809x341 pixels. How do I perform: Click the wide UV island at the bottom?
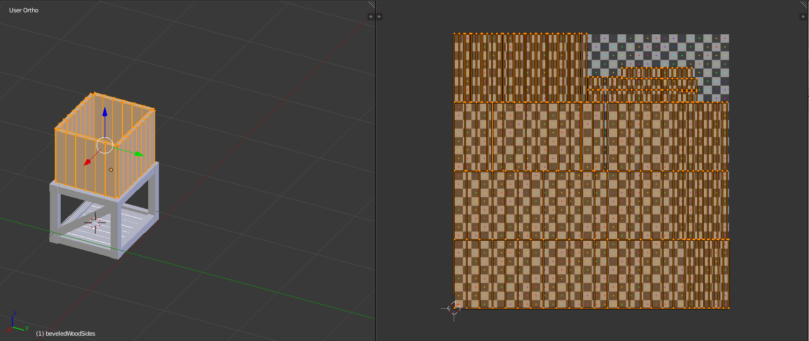coord(591,273)
